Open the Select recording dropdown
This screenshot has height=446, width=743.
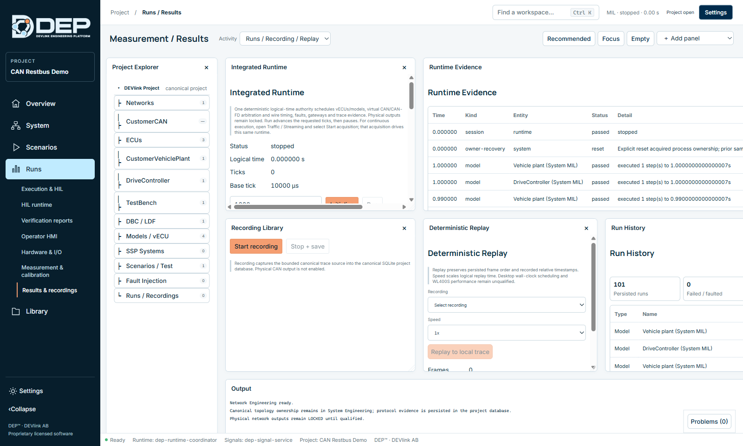click(507, 305)
